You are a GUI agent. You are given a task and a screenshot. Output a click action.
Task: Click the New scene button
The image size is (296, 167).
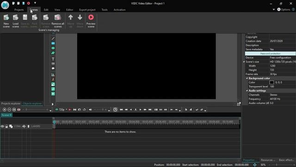6,21
